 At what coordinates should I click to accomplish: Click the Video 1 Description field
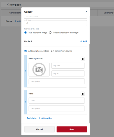pos(57,108)
